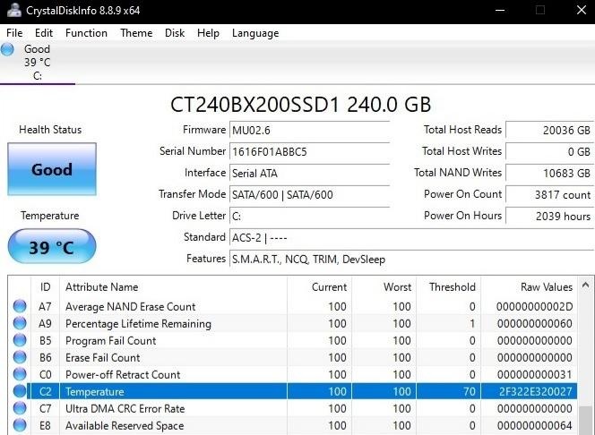Click raw value 000000000060
Screen dimensions: 595x435
pyautogui.click(x=534, y=324)
